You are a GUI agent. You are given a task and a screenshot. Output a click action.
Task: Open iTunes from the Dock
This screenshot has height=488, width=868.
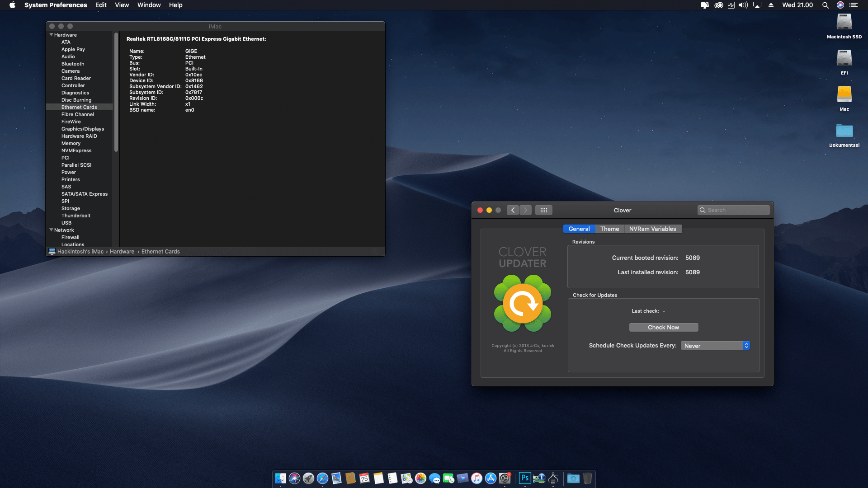point(476,478)
